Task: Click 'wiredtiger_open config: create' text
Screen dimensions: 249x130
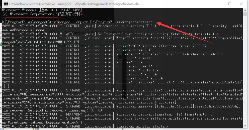Action: point(147,90)
